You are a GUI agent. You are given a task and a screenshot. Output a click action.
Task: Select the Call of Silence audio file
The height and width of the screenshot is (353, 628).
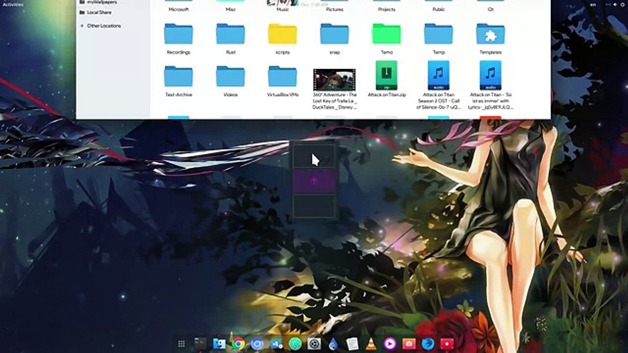(439, 85)
